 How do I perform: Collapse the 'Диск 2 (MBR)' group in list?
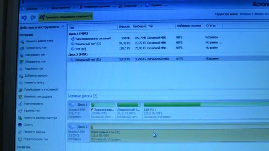pos(78,55)
